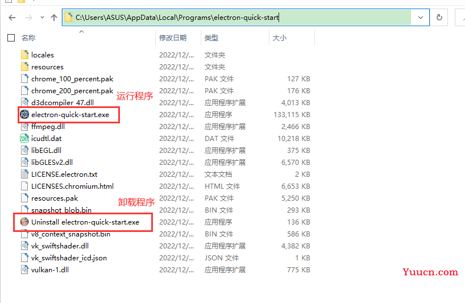Select file name libGLESv2.dll
This screenshot has height=303, width=465.
[x=52, y=162]
